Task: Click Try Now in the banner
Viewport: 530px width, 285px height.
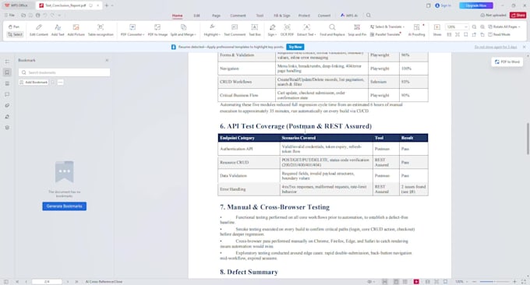Action: pyautogui.click(x=295, y=47)
